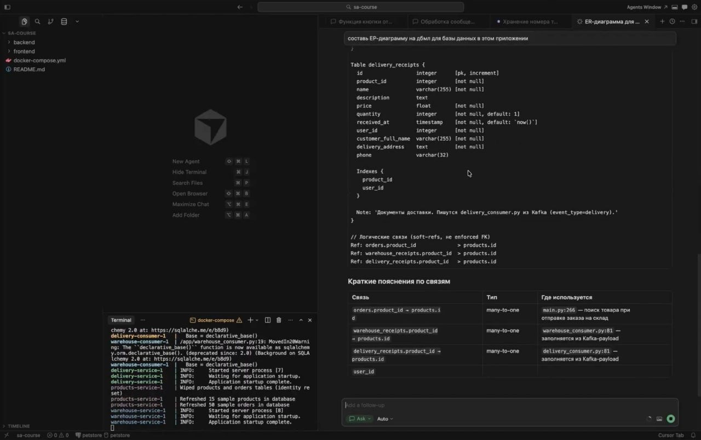Viewport: 701px width, 440px height.
Task: Expand more sidebar views chevron
Action: (77, 21)
